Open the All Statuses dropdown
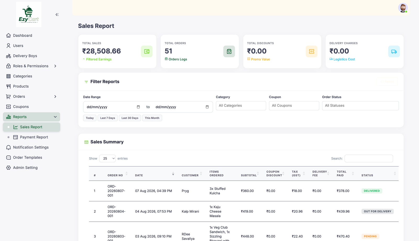Screen dimensions: 419x241 pos(360,106)
